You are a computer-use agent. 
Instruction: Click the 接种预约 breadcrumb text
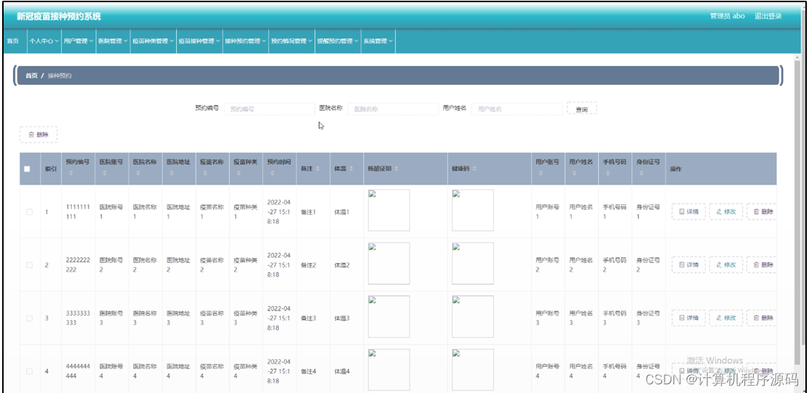[60, 76]
